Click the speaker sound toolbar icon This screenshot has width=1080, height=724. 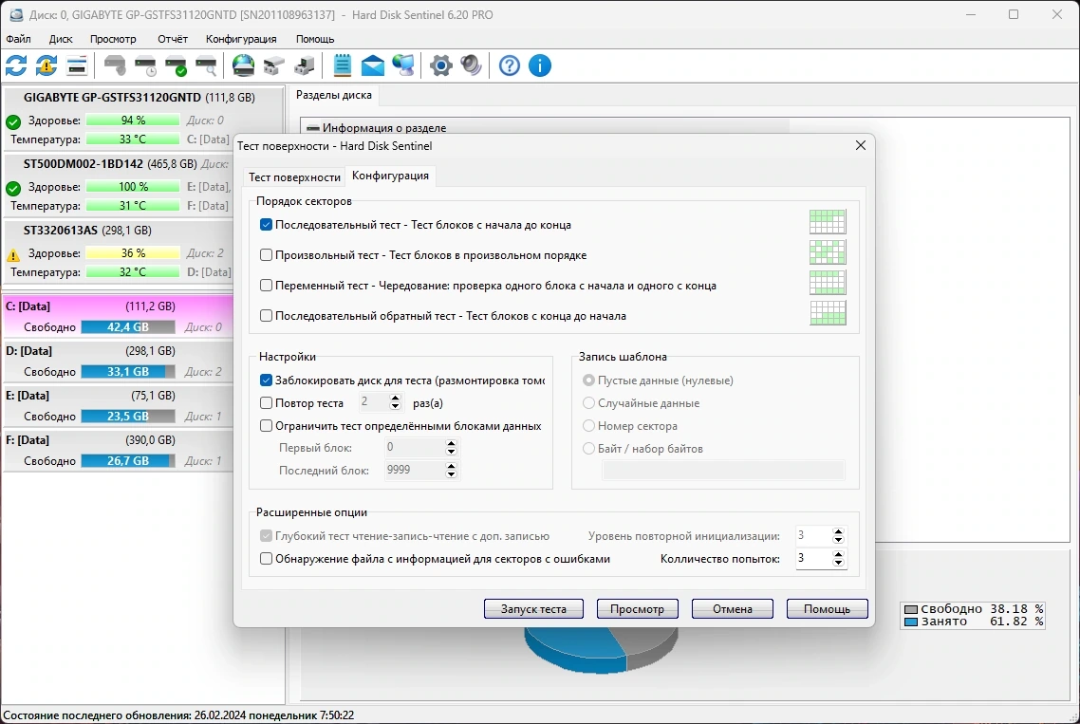pyautogui.click(x=471, y=66)
